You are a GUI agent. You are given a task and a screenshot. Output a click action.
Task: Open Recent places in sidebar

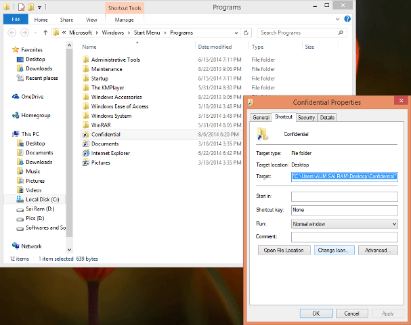(x=42, y=78)
